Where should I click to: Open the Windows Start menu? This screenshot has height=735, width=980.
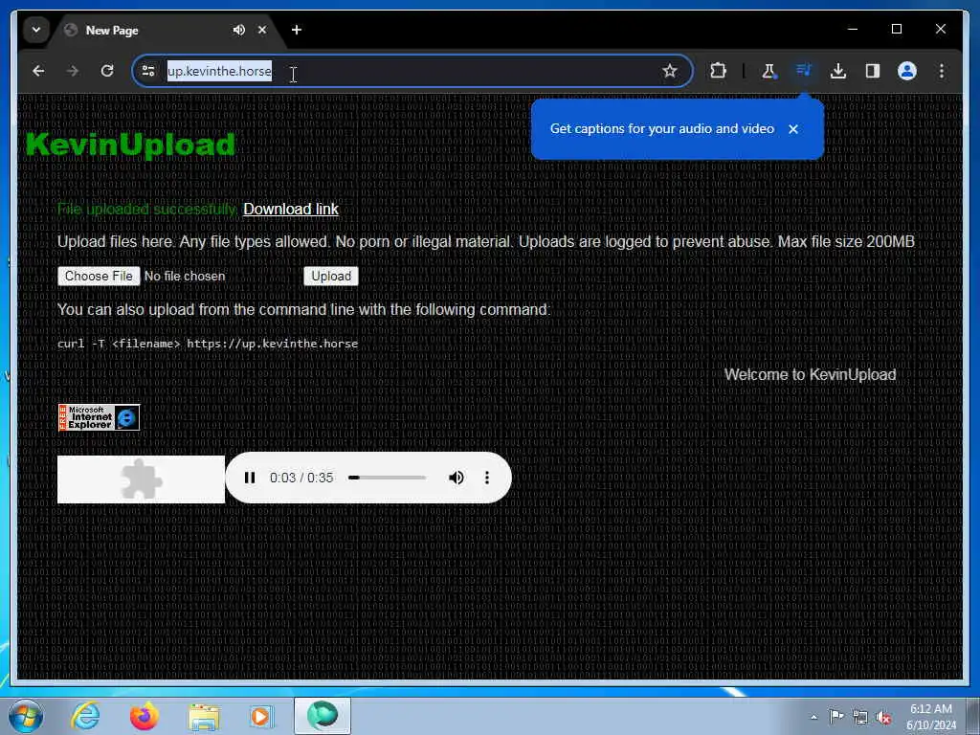pyautogui.click(x=26, y=716)
